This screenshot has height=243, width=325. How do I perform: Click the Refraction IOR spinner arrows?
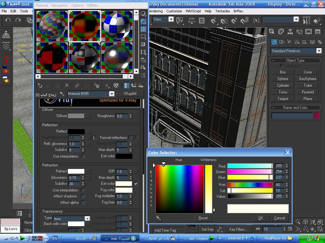[x=130, y=171]
